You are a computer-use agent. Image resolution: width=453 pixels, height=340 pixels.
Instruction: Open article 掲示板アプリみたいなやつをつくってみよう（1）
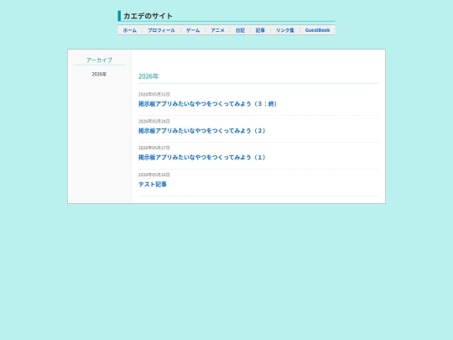202,157
